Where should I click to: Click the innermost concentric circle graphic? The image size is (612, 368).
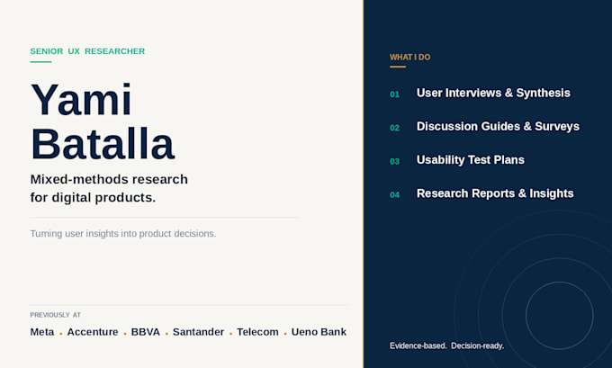pyautogui.click(x=559, y=315)
